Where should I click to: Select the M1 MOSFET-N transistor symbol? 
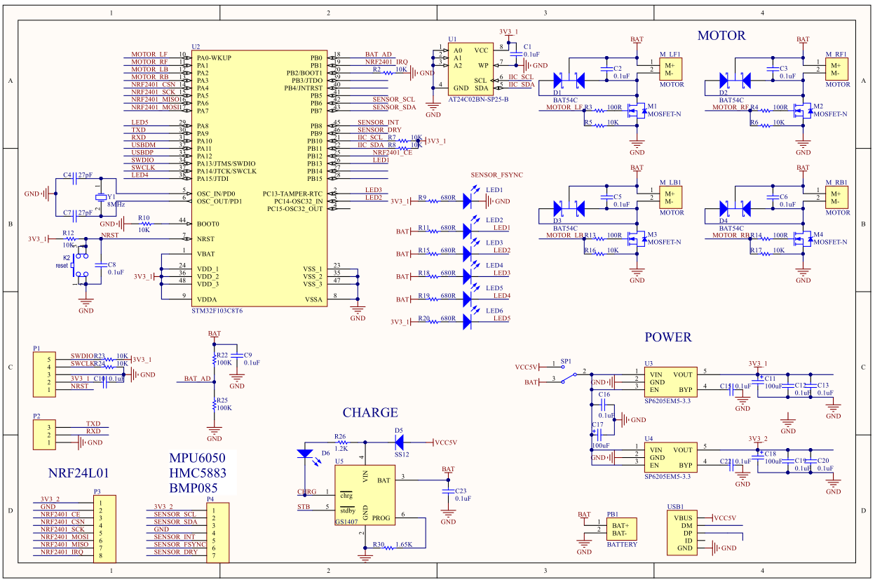(x=636, y=111)
